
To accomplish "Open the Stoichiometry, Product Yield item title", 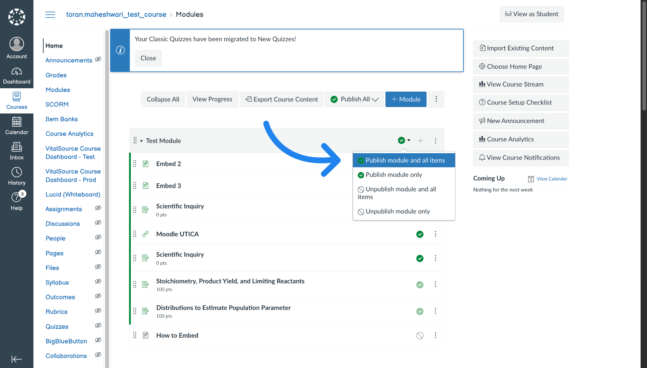I will (230, 281).
